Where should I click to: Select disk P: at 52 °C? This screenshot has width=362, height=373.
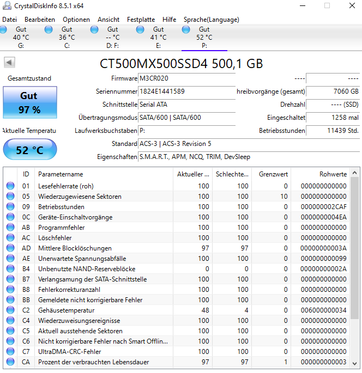pos(204,38)
